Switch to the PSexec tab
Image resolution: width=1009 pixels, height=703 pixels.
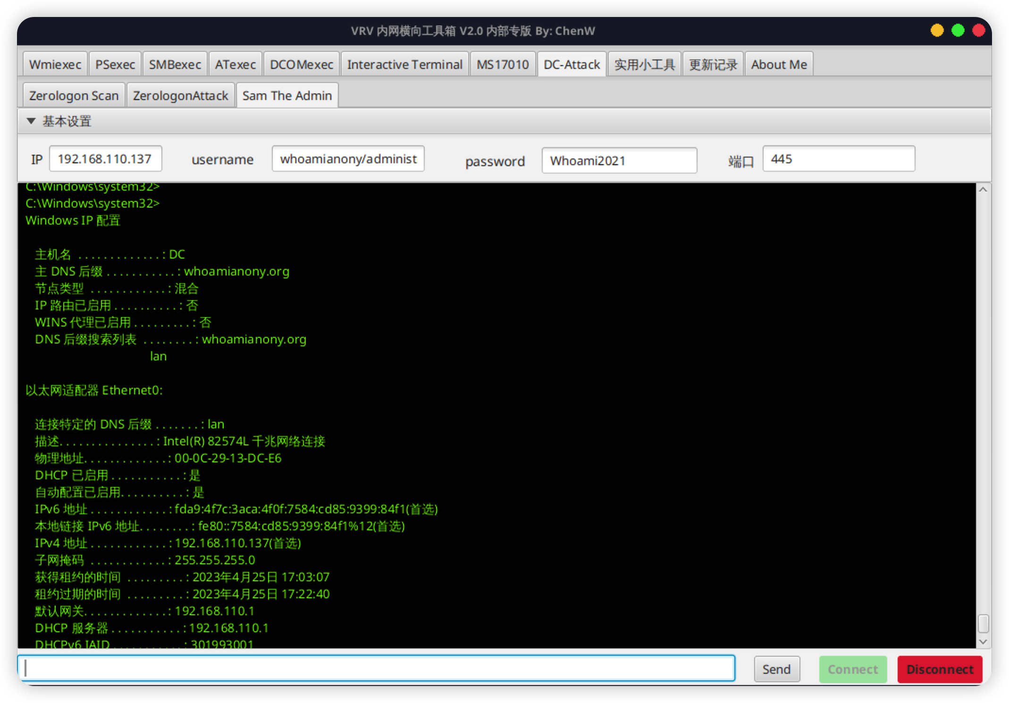tap(115, 65)
